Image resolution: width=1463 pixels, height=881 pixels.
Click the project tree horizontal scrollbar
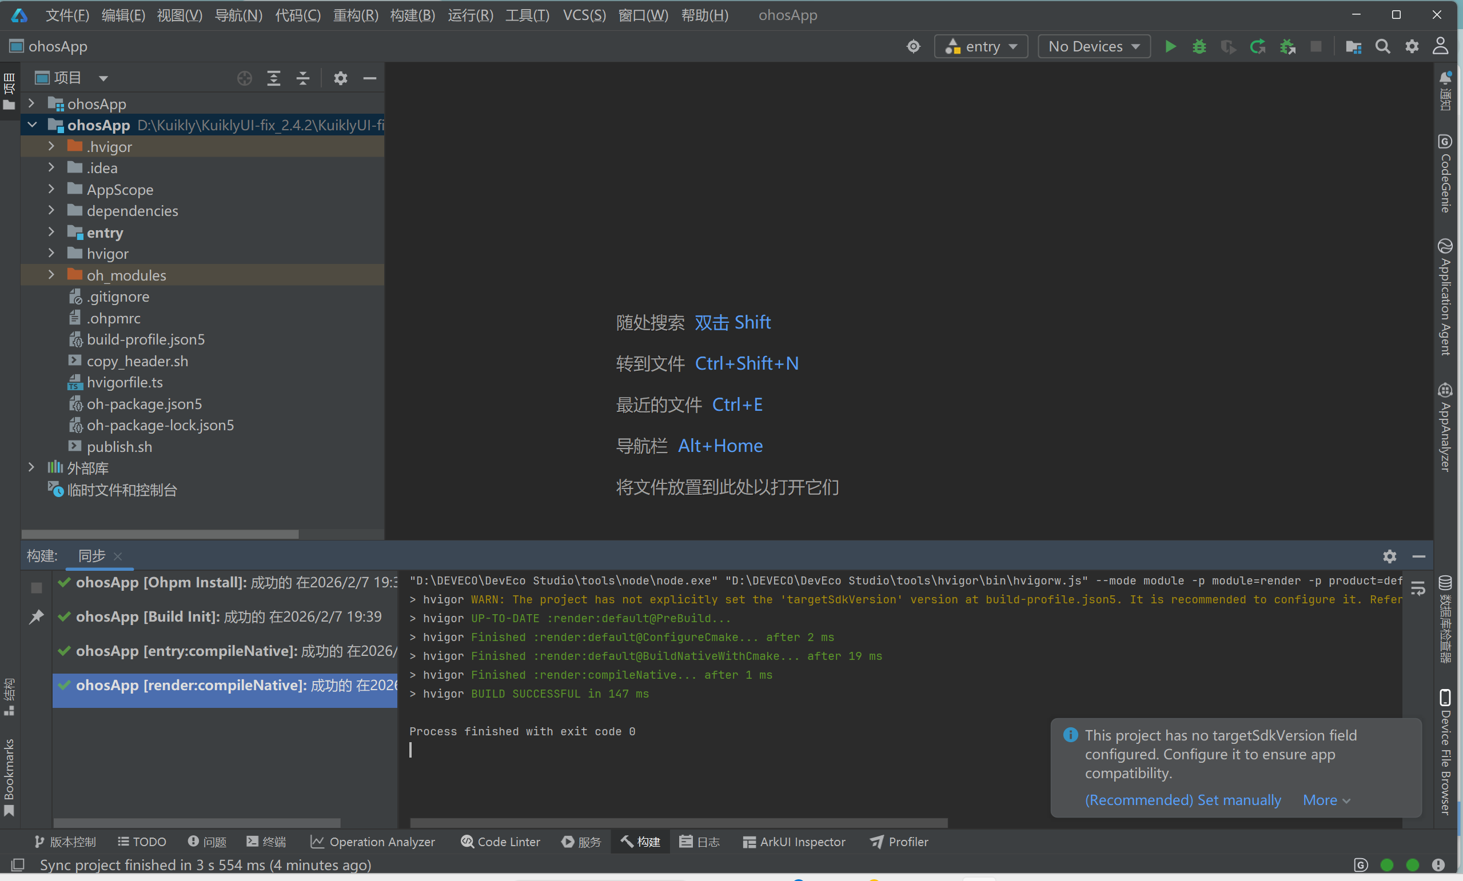coord(160,534)
